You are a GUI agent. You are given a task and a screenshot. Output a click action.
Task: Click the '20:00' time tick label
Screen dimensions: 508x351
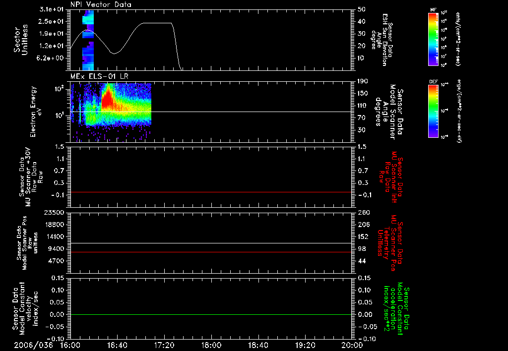point(352,345)
